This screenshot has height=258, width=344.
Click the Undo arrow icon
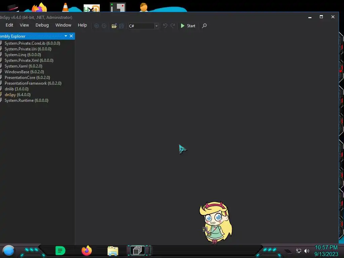[165, 26]
